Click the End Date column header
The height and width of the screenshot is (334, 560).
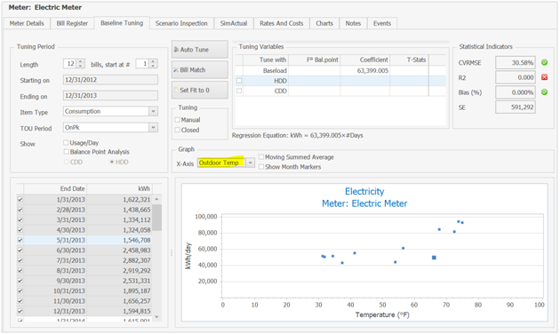[x=55, y=189]
